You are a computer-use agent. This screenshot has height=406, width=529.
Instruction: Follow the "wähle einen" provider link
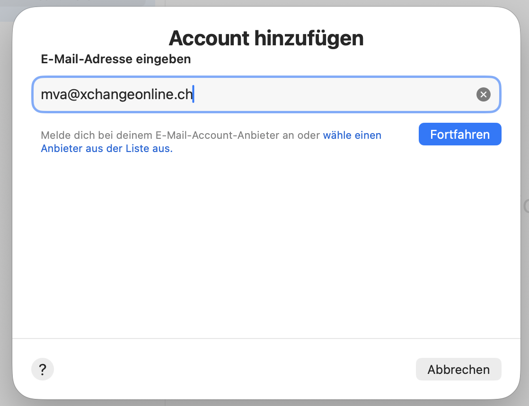click(352, 135)
